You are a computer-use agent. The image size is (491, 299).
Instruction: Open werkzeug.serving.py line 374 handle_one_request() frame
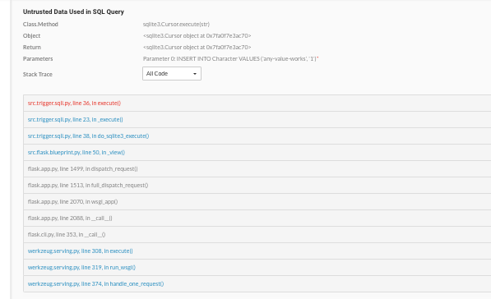[x=96, y=283]
